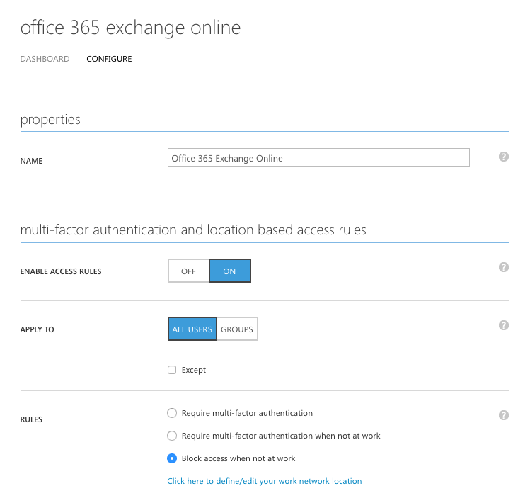This screenshot has height=503, width=530.
Task: Click the NAME label
Action: click(31, 161)
